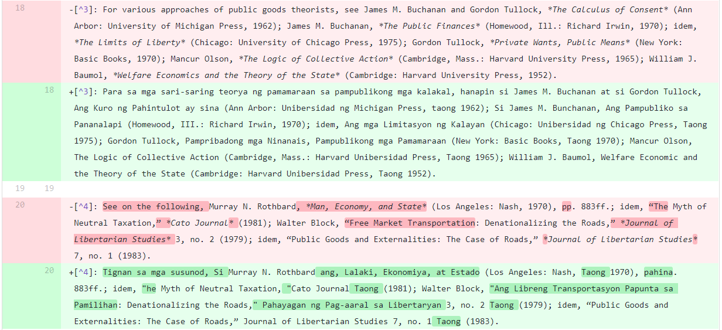Click "Pahayagan ng Pag-aaral sa Libertaryan" highlighted text
This screenshot has height=330, width=722.
(352, 305)
